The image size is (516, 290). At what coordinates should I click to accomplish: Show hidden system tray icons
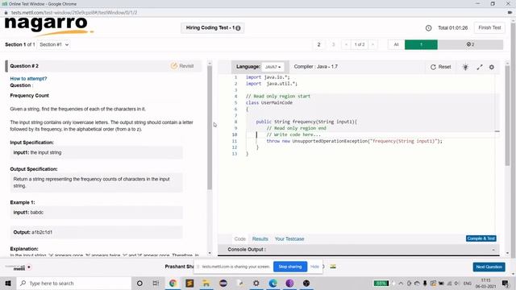pyautogui.click(x=401, y=283)
